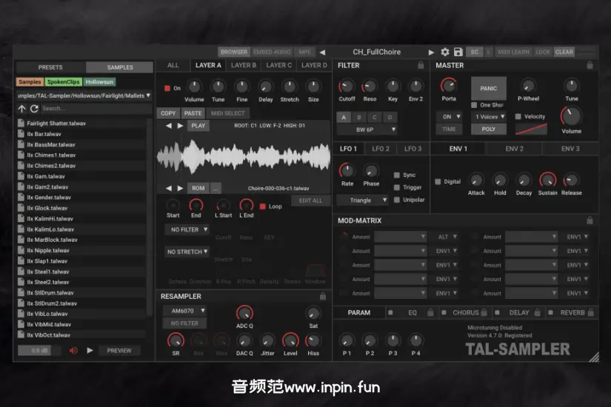Click the EQ lock icon
The image size is (611, 407).
[430, 312]
